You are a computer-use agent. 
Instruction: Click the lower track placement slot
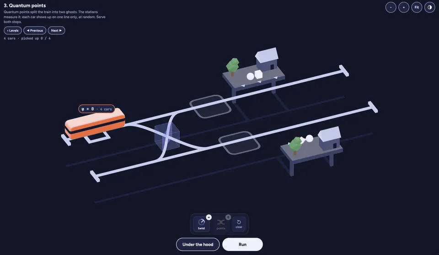(239, 143)
